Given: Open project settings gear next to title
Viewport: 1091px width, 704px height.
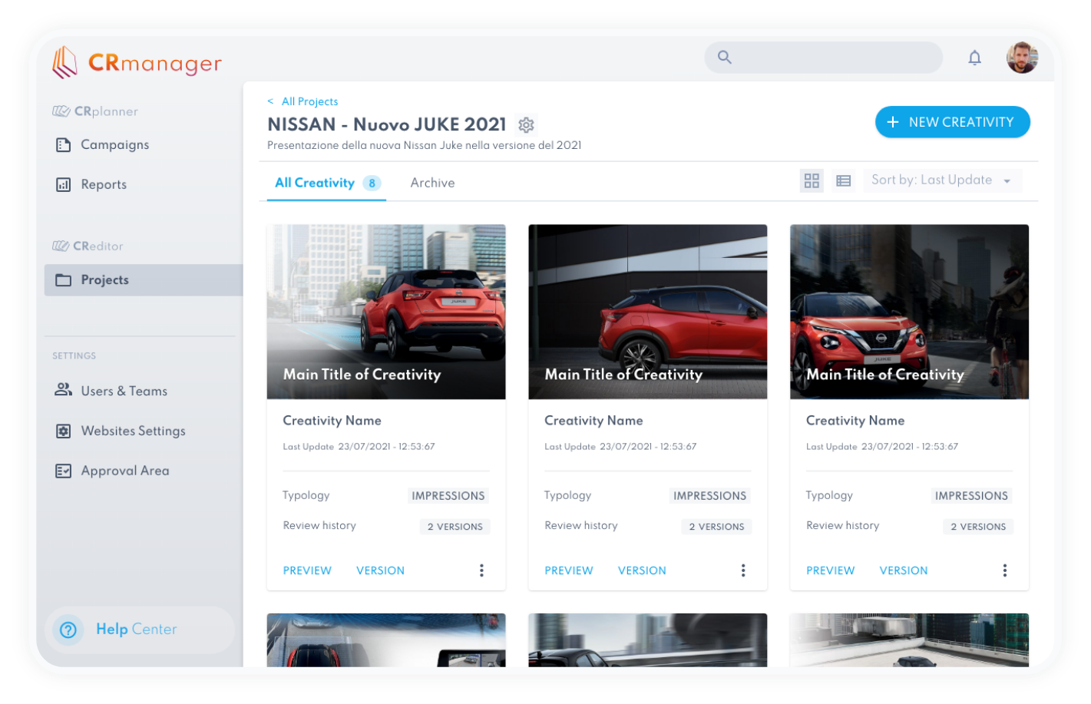Looking at the screenshot, I should [526, 124].
